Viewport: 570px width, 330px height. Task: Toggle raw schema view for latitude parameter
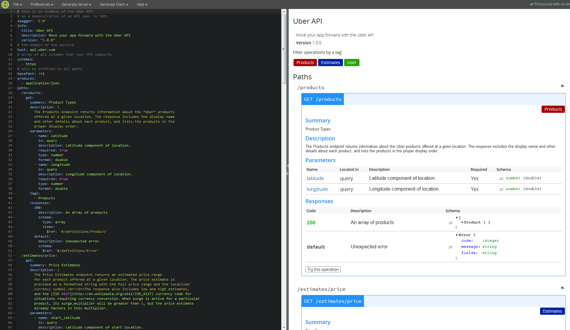[x=501, y=178]
